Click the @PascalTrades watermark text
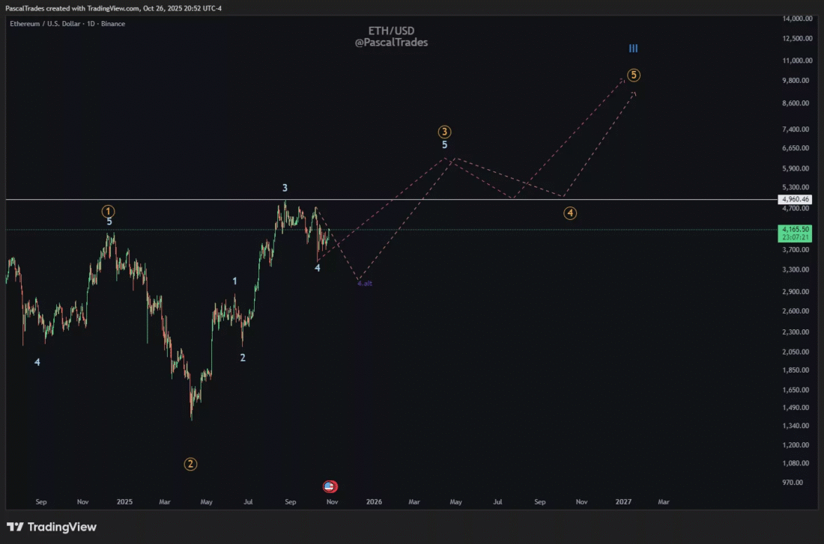 point(391,43)
